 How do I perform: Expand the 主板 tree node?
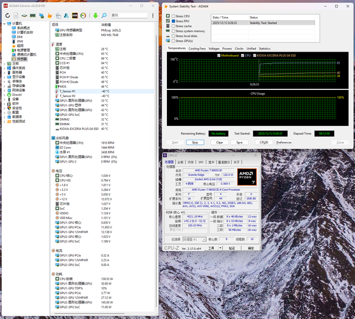point(4,64)
